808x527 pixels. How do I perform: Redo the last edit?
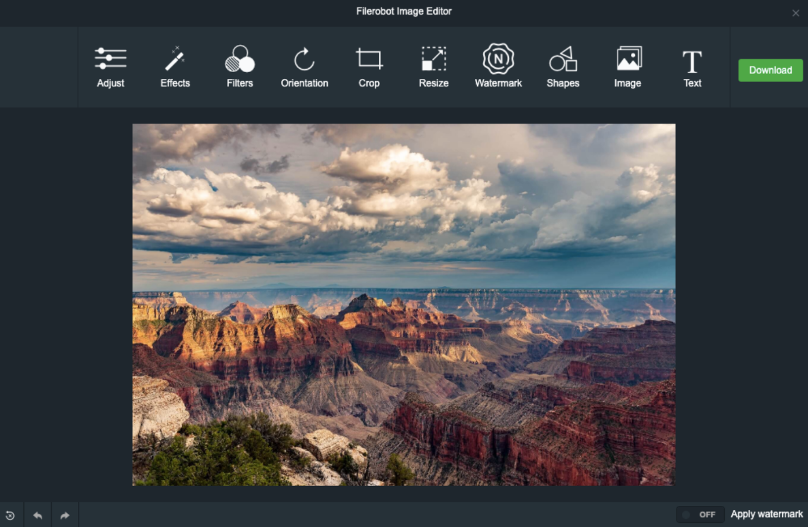(x=65, y=514)
